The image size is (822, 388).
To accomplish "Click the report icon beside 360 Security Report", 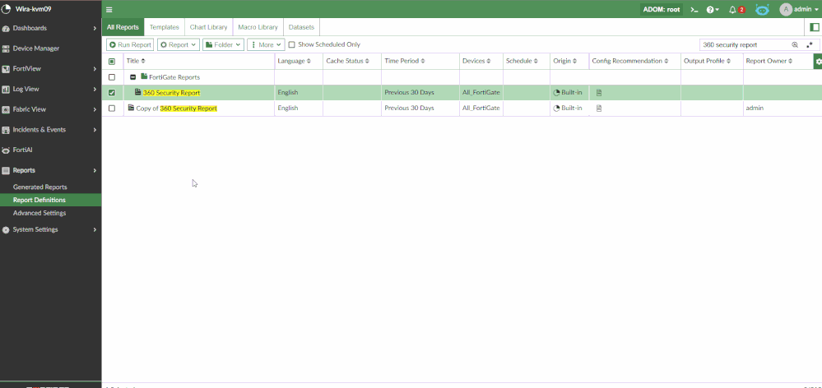I will 138,92.
